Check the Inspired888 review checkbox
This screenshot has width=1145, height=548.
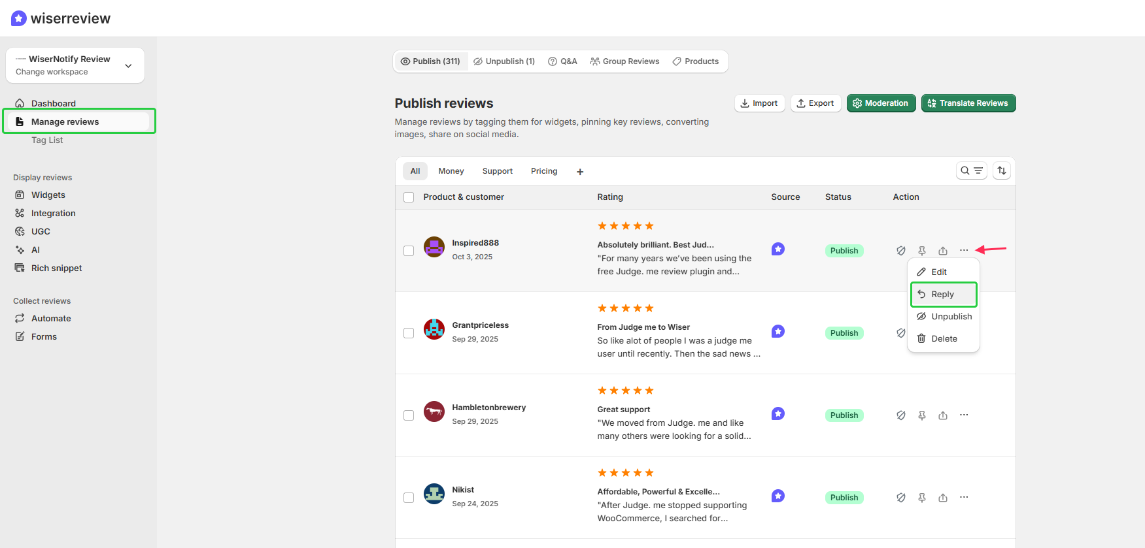tap(409, 251)
